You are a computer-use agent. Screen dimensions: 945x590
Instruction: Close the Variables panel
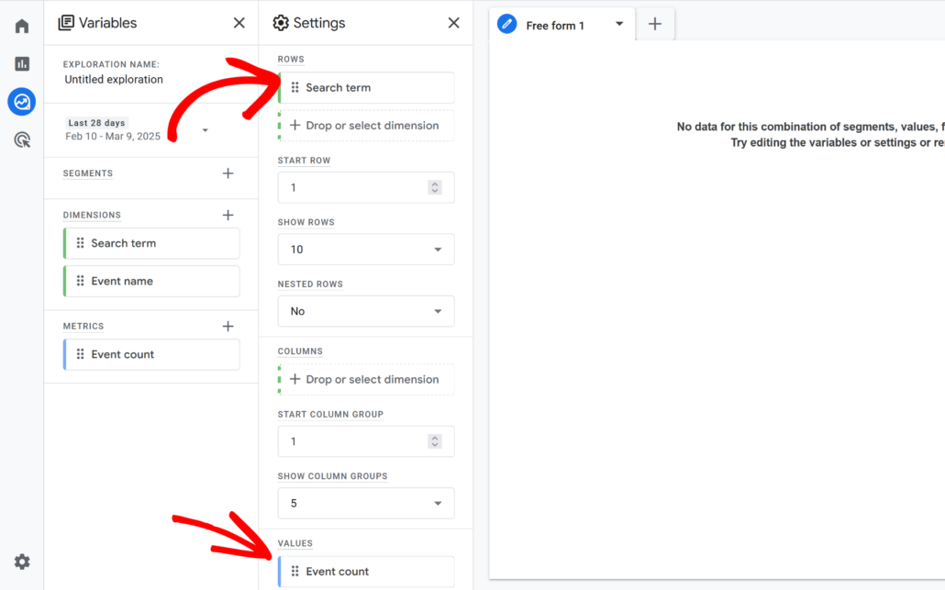click(x=238, y=22)
